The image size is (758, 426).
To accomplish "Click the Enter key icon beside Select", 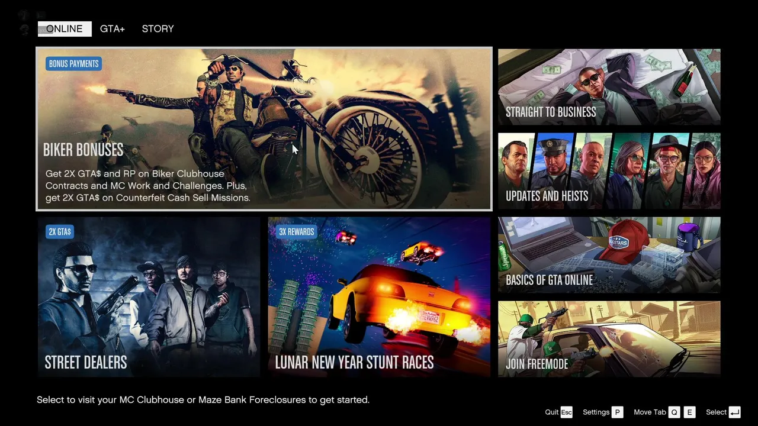I will coord(735,412).
